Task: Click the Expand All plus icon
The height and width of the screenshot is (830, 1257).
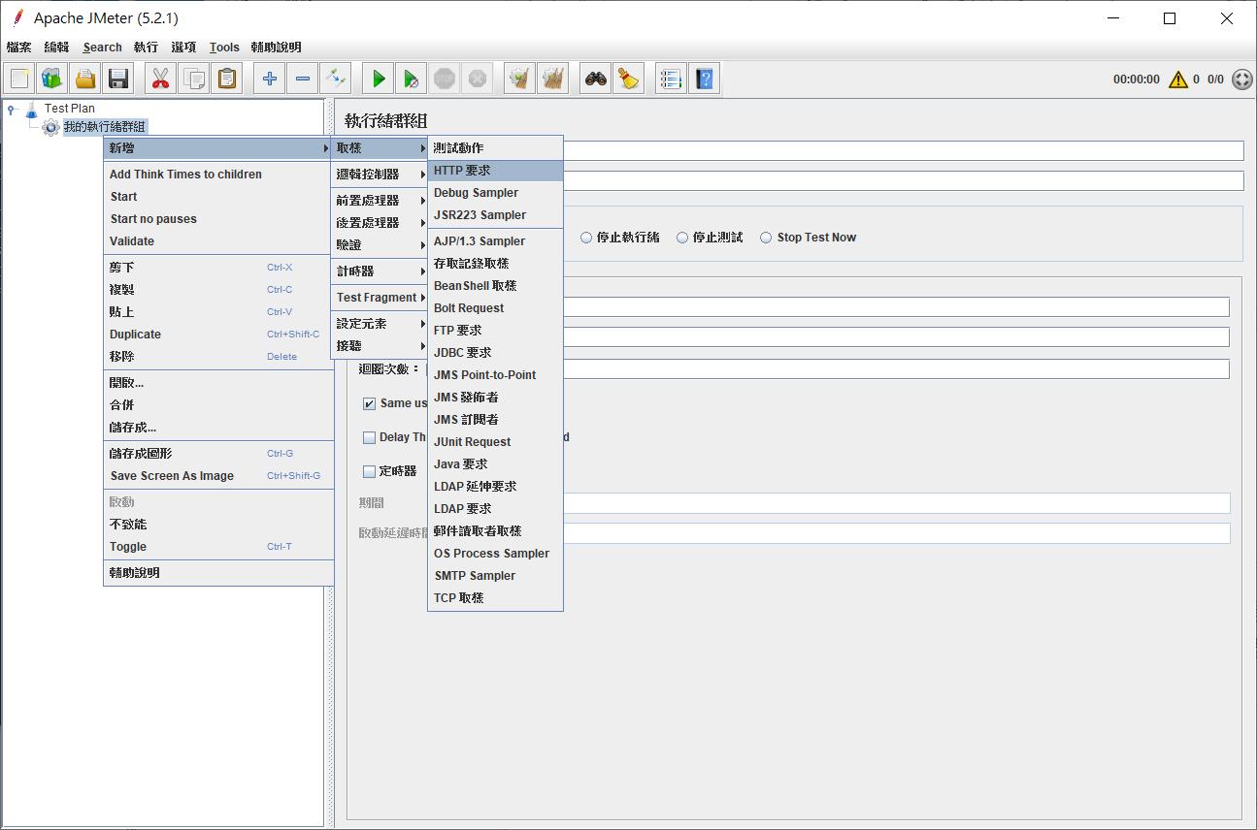Action: pyautogui.click(x=270, y=79)
